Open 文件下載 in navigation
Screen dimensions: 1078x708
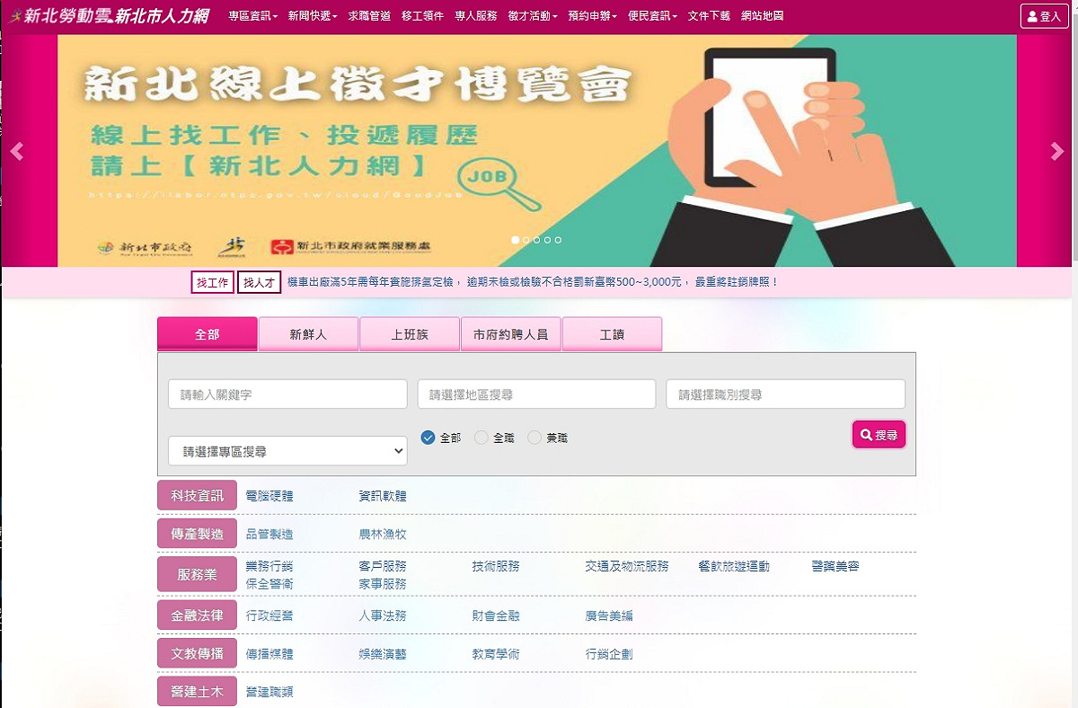click(709, 16)
